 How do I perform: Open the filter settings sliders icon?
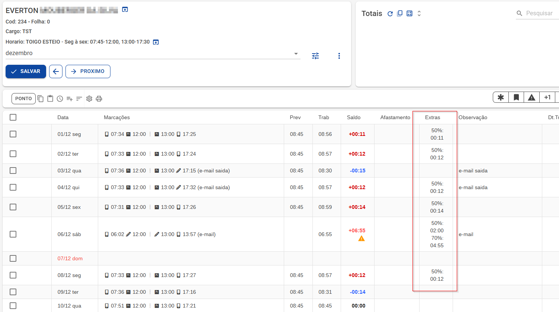click(315, 56)
